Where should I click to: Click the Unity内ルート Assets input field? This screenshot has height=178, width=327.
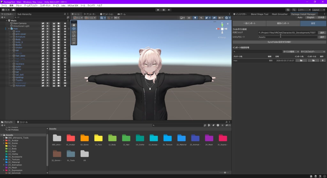[x=288, y=37]
